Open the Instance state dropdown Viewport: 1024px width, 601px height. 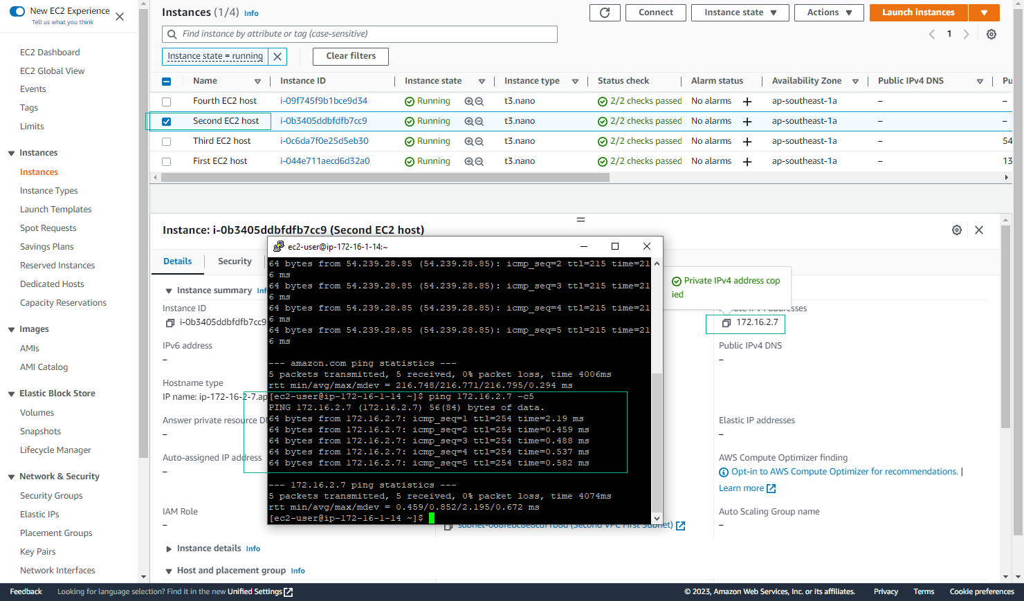[x=740, y=12]
